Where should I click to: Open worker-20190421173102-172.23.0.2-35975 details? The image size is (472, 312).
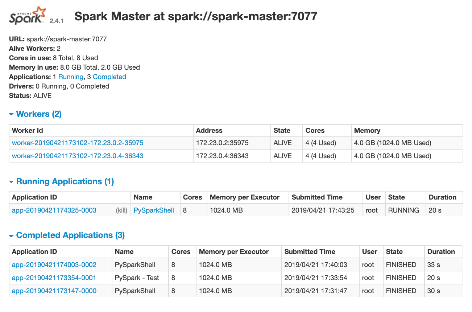pyautogui.click(x=78, y=143)
